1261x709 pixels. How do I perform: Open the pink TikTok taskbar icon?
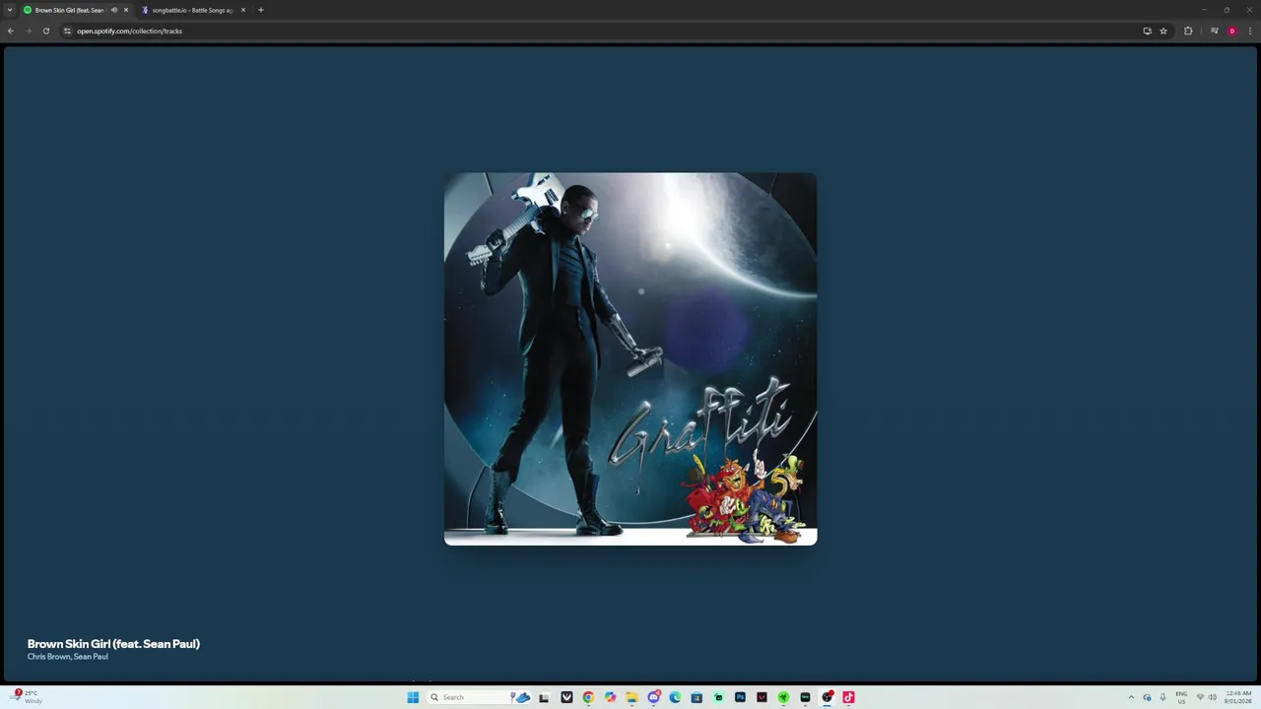pyautogui.click(x=848, y=697)
